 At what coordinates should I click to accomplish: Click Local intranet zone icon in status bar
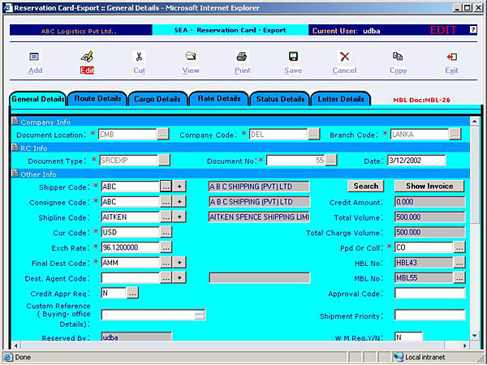399,357
